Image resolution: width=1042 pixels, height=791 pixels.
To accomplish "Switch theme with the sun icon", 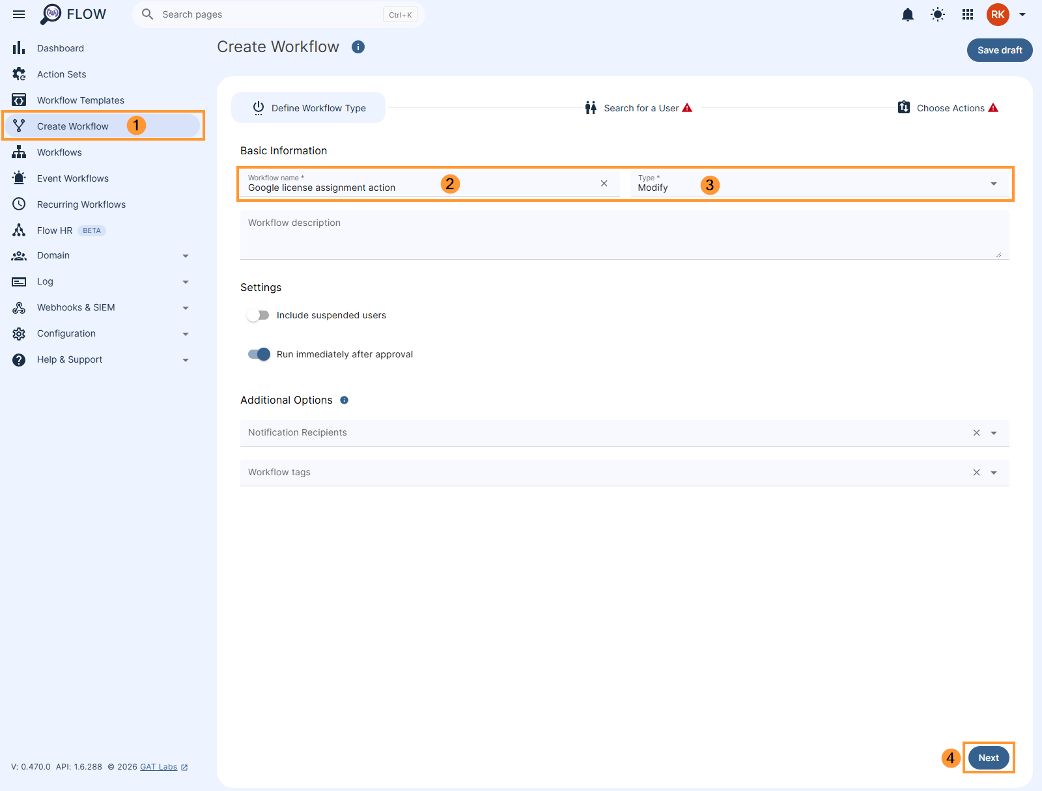I will tap(938, 14).
